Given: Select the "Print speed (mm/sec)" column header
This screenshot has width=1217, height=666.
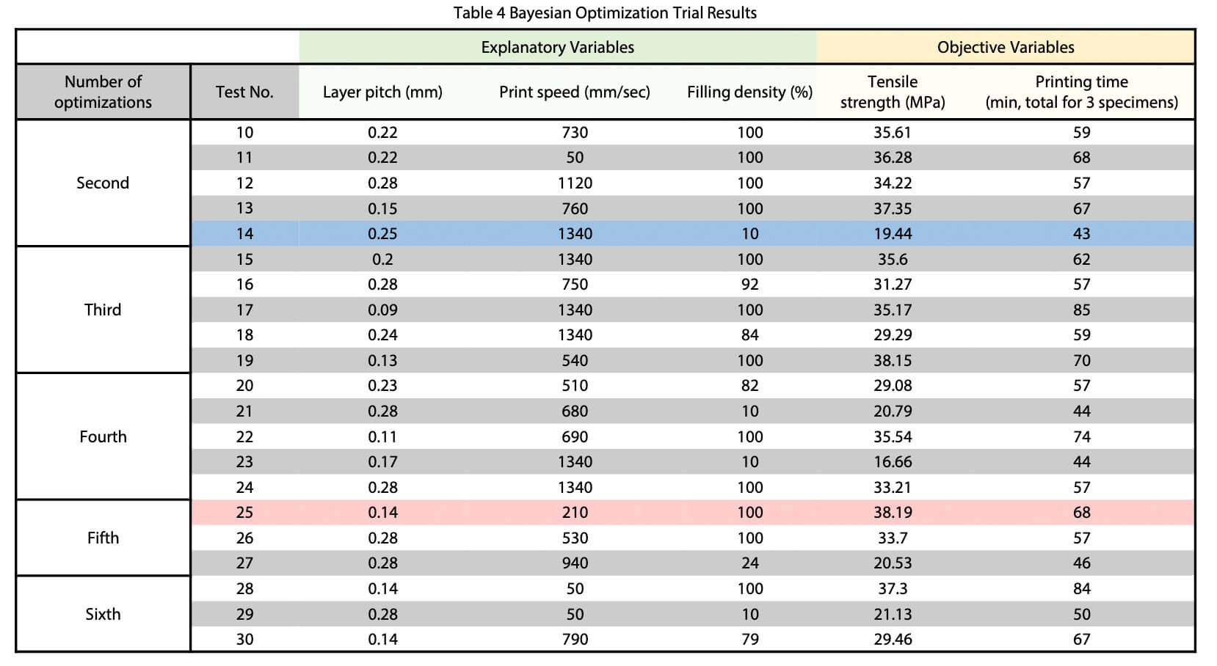Looking at the screenshot, I should 574,92.
